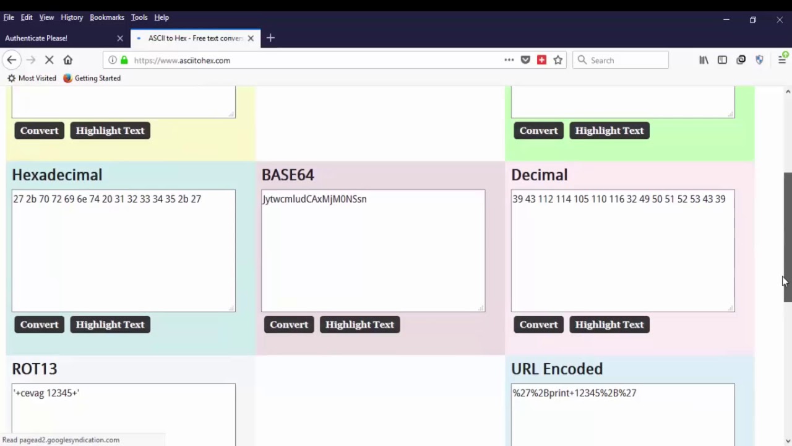
Task: Click inside the Hexadecimal text area
Action: click(124, 251)
